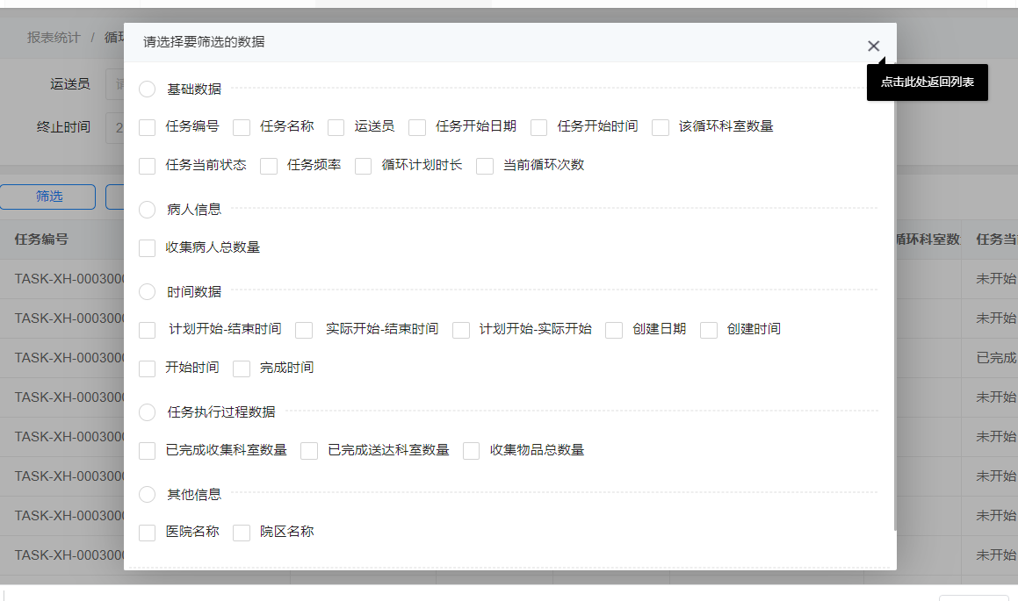
Task: Check the 创建日期 checkbox
Action: tap(613, 330)
